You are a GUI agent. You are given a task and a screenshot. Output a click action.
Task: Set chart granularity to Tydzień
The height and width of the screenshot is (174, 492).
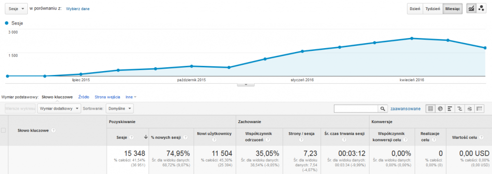click(433, 9)
